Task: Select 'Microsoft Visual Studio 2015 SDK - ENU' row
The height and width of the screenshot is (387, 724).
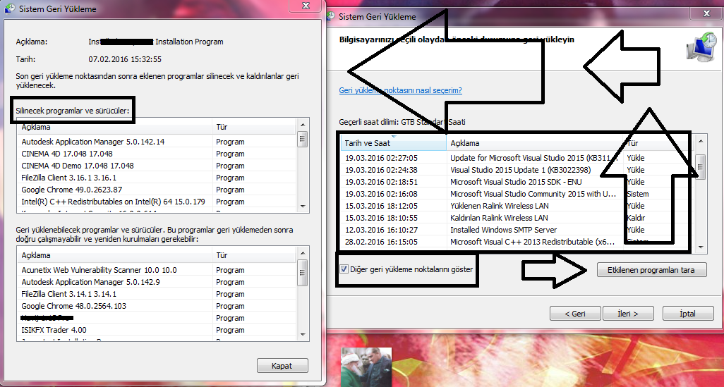Action: pos(517,182)
